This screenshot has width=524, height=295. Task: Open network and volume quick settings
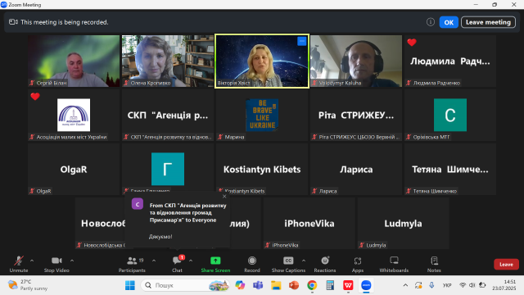(472, 285)
